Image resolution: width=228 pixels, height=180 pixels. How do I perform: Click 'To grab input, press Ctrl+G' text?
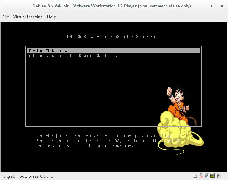coord(27,176)
